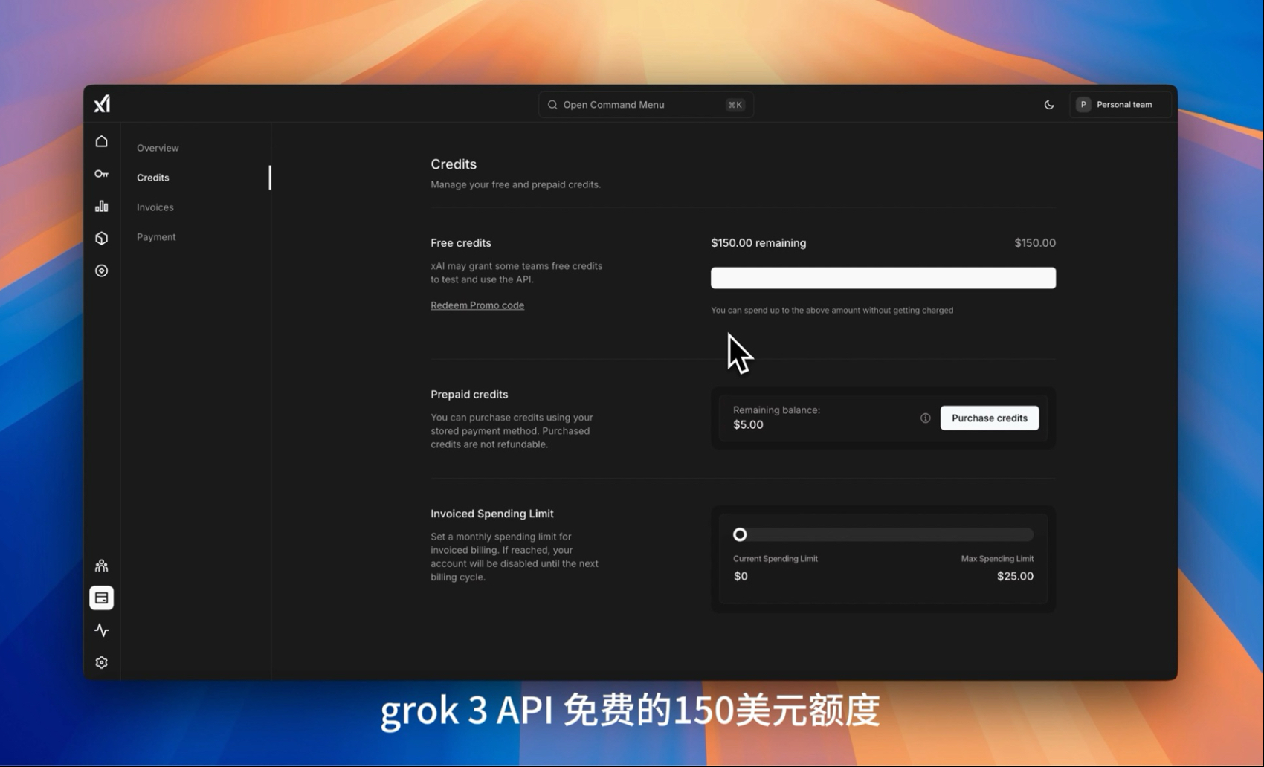Click the Open Command Menu search bar

(645, 104)
